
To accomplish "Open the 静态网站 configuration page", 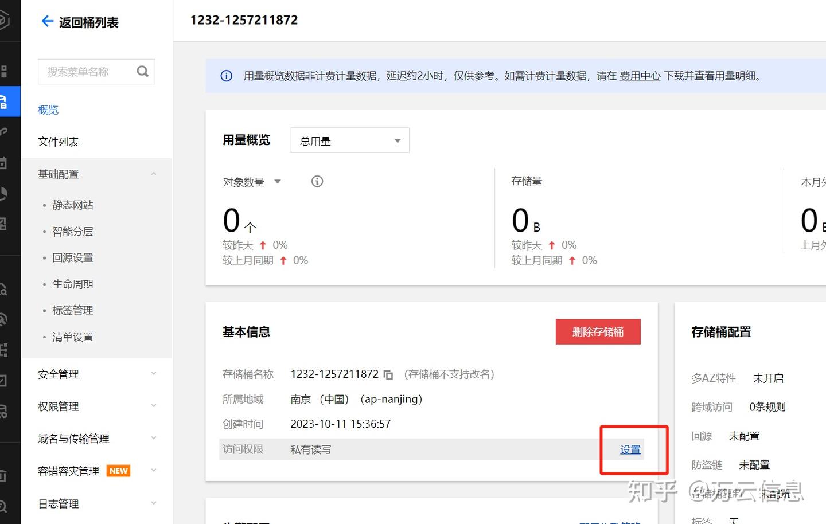I will pyautogui.click(x=72, y=204).
